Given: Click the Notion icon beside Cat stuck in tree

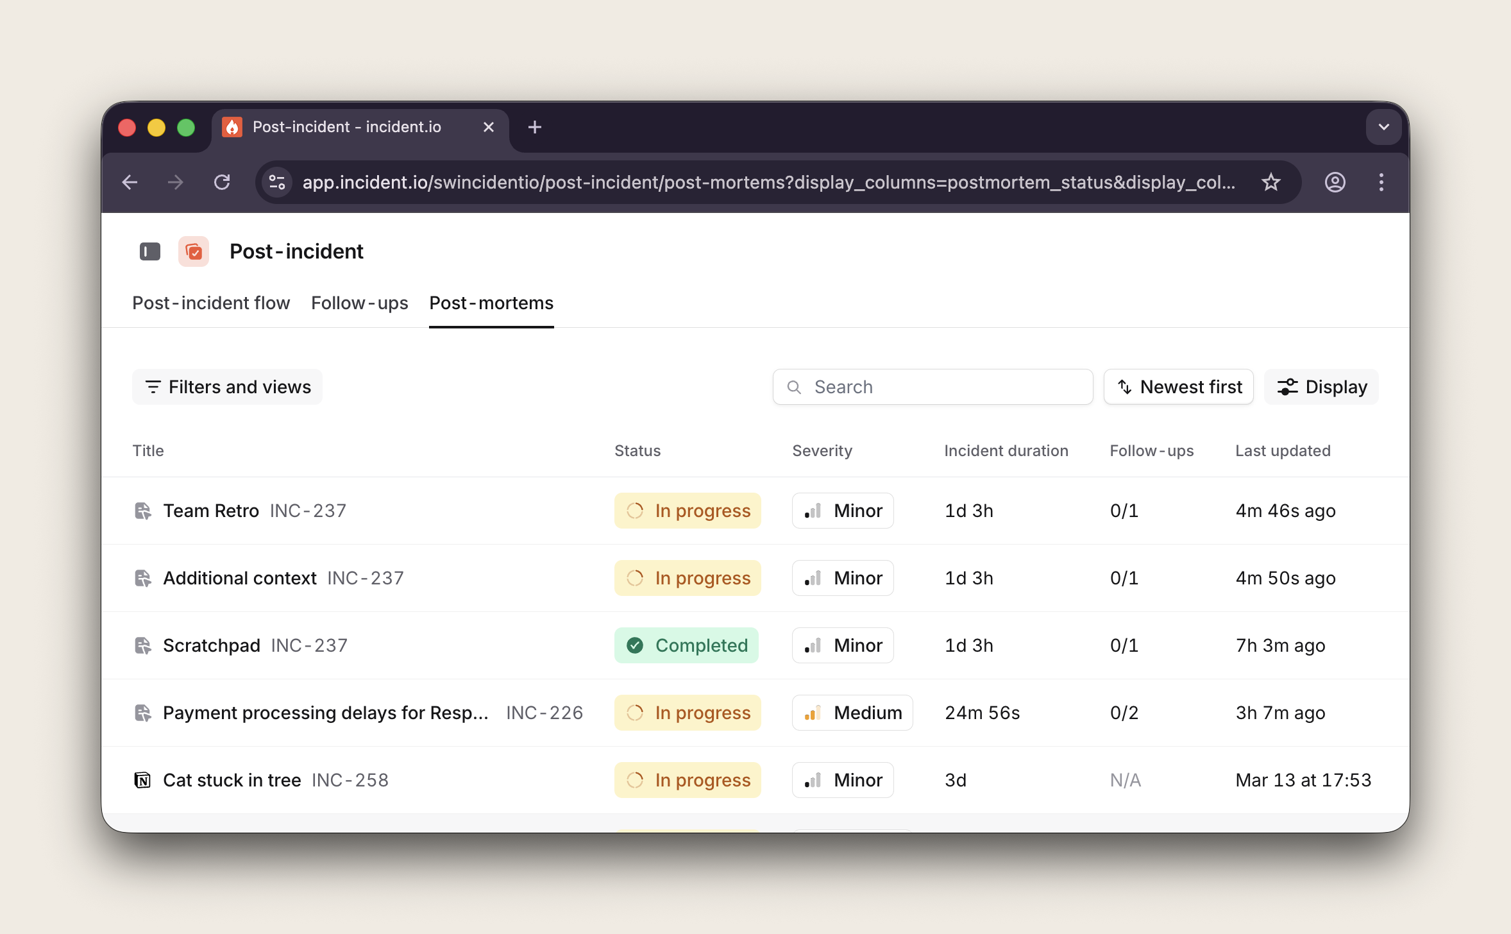Looking at the screenshot, I should click(142, 780).
